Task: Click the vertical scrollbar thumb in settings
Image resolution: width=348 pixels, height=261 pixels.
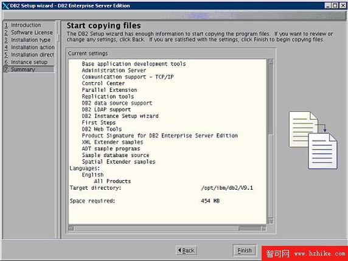Action: 270,99
